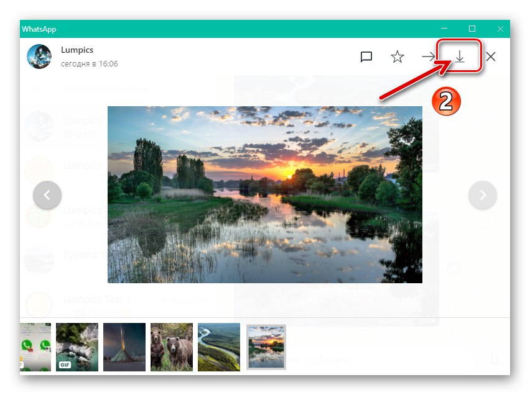Open the brown bears thumbnail

[171, 347]
